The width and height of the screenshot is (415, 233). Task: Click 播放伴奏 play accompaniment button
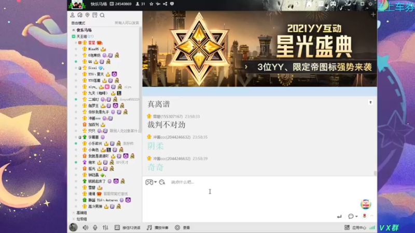coord(158,227)
